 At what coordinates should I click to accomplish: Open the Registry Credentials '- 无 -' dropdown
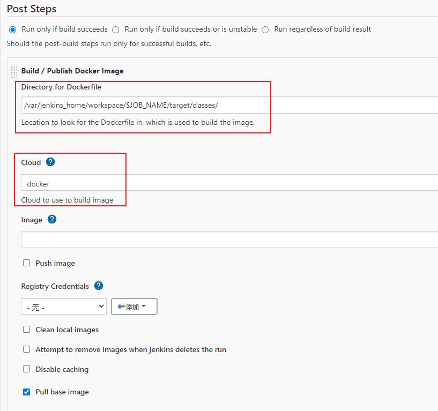coord(64,307)
